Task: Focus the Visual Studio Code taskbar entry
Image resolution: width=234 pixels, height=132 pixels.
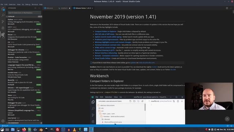Action: [x=91, y=129]
